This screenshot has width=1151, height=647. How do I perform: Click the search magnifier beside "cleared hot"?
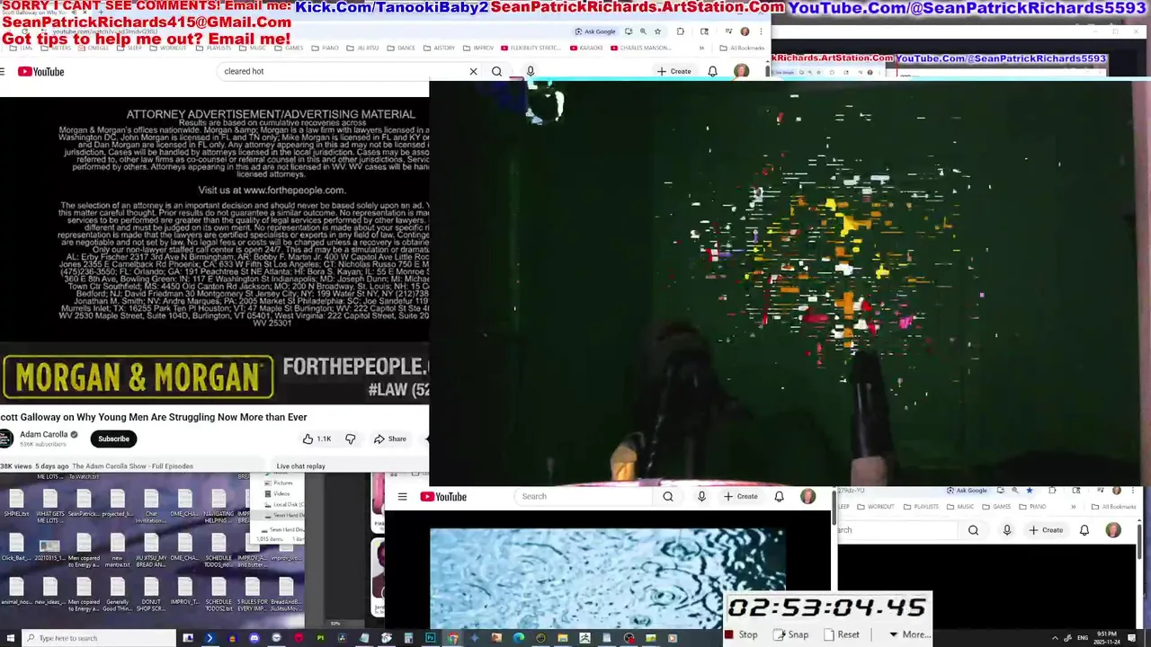coord(496,71)
